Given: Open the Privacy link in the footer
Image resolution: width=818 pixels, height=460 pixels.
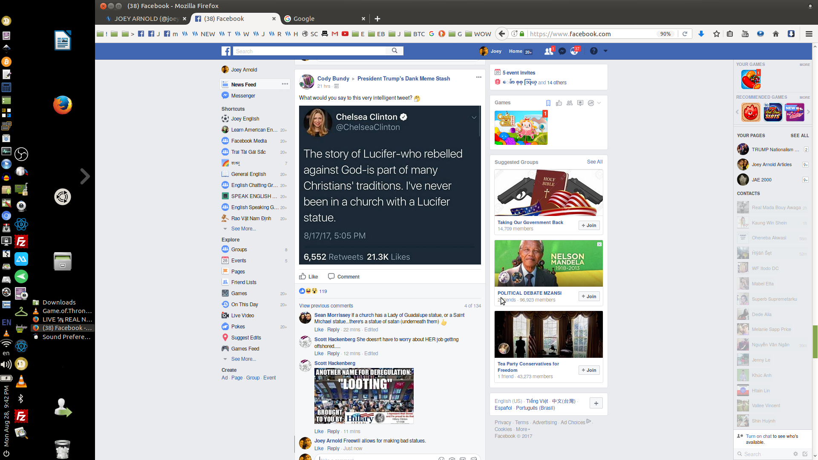Looking at the screenshot, I should click(502, 422).
